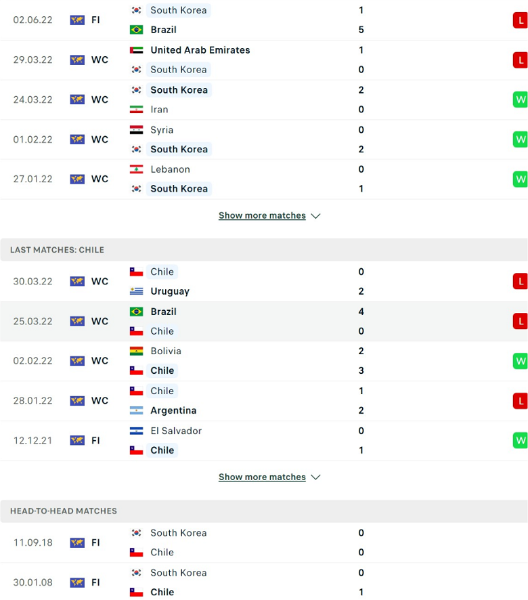Open the 11.09.18 head-to-head match
The height and width of the screenshot is (600, 528).
[264, 542]
